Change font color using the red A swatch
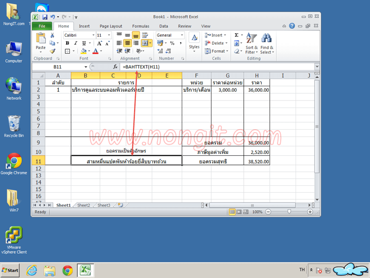370x278 pixels. 95,50
